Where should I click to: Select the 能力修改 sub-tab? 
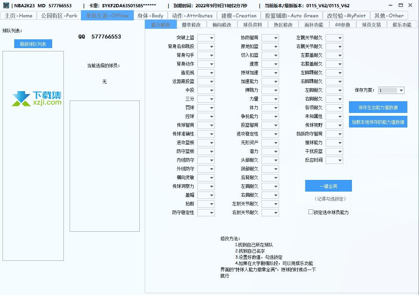[160, 24]
